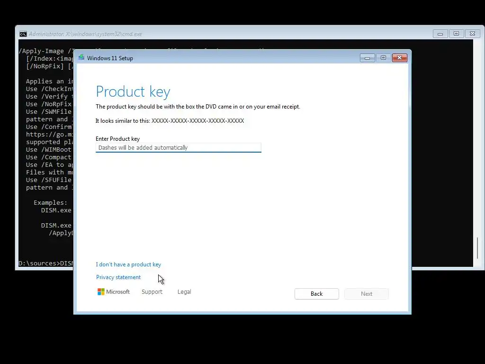Screen dimensions: 485x364
Task: Click the "/Apply-Image" line in cmd
Action: pyautogui.click(x=46, y=51)
